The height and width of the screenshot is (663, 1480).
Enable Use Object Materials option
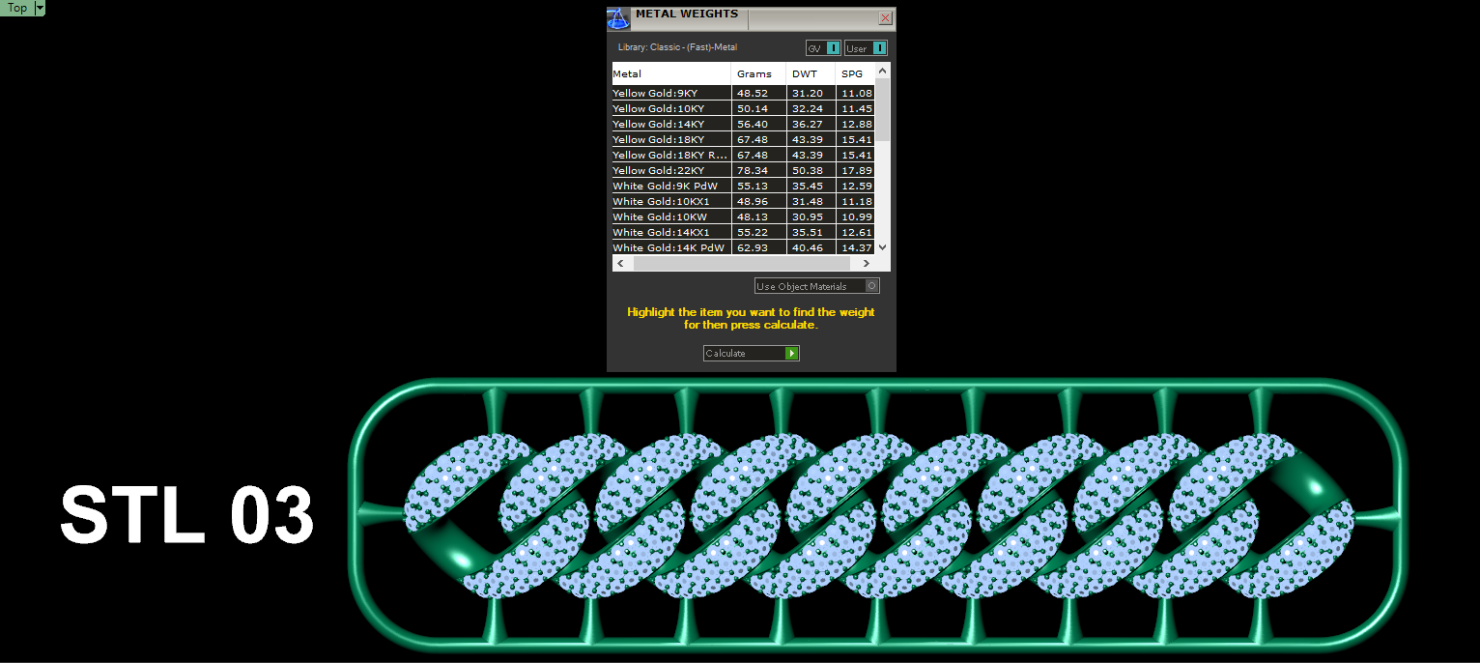click(817, 286)
